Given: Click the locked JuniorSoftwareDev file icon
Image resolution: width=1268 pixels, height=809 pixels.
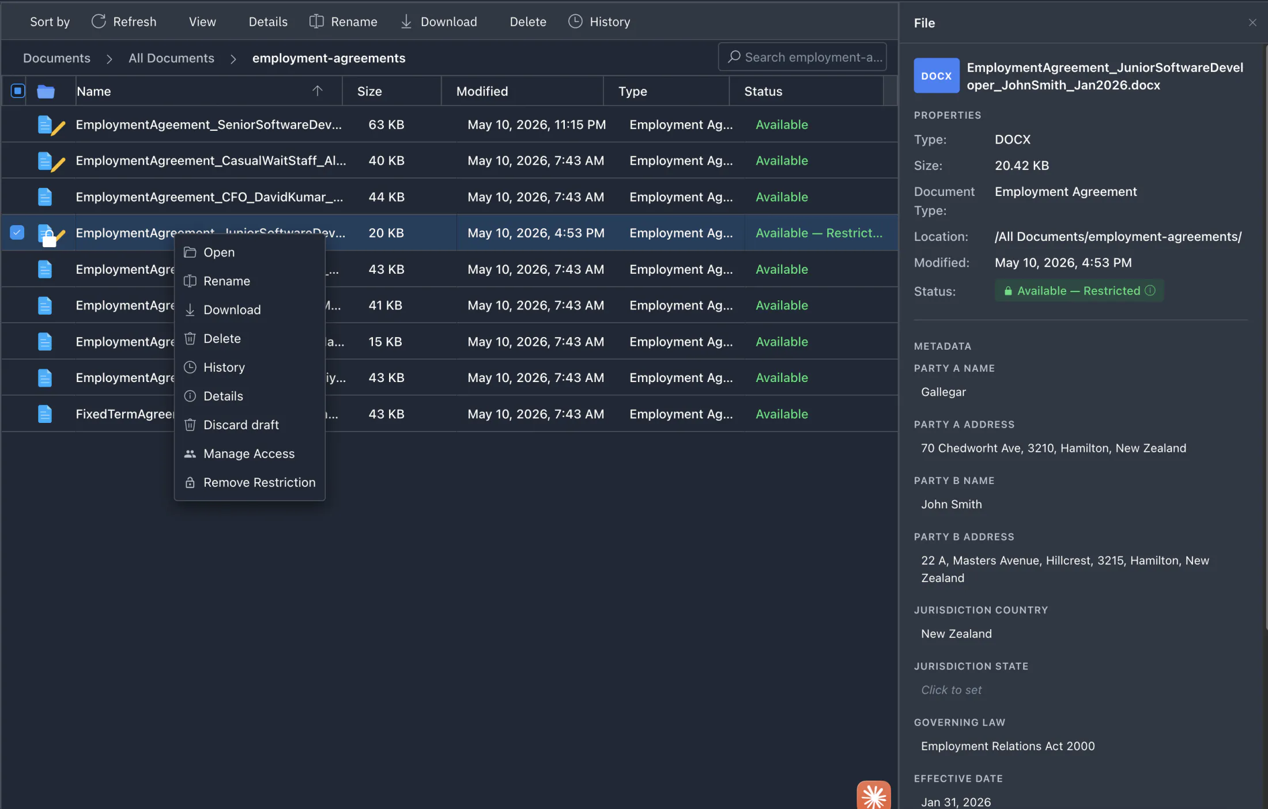Looking at the screenshot, I should tap(47, 235).
